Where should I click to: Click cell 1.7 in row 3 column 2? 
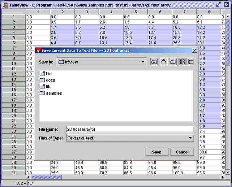63,27
